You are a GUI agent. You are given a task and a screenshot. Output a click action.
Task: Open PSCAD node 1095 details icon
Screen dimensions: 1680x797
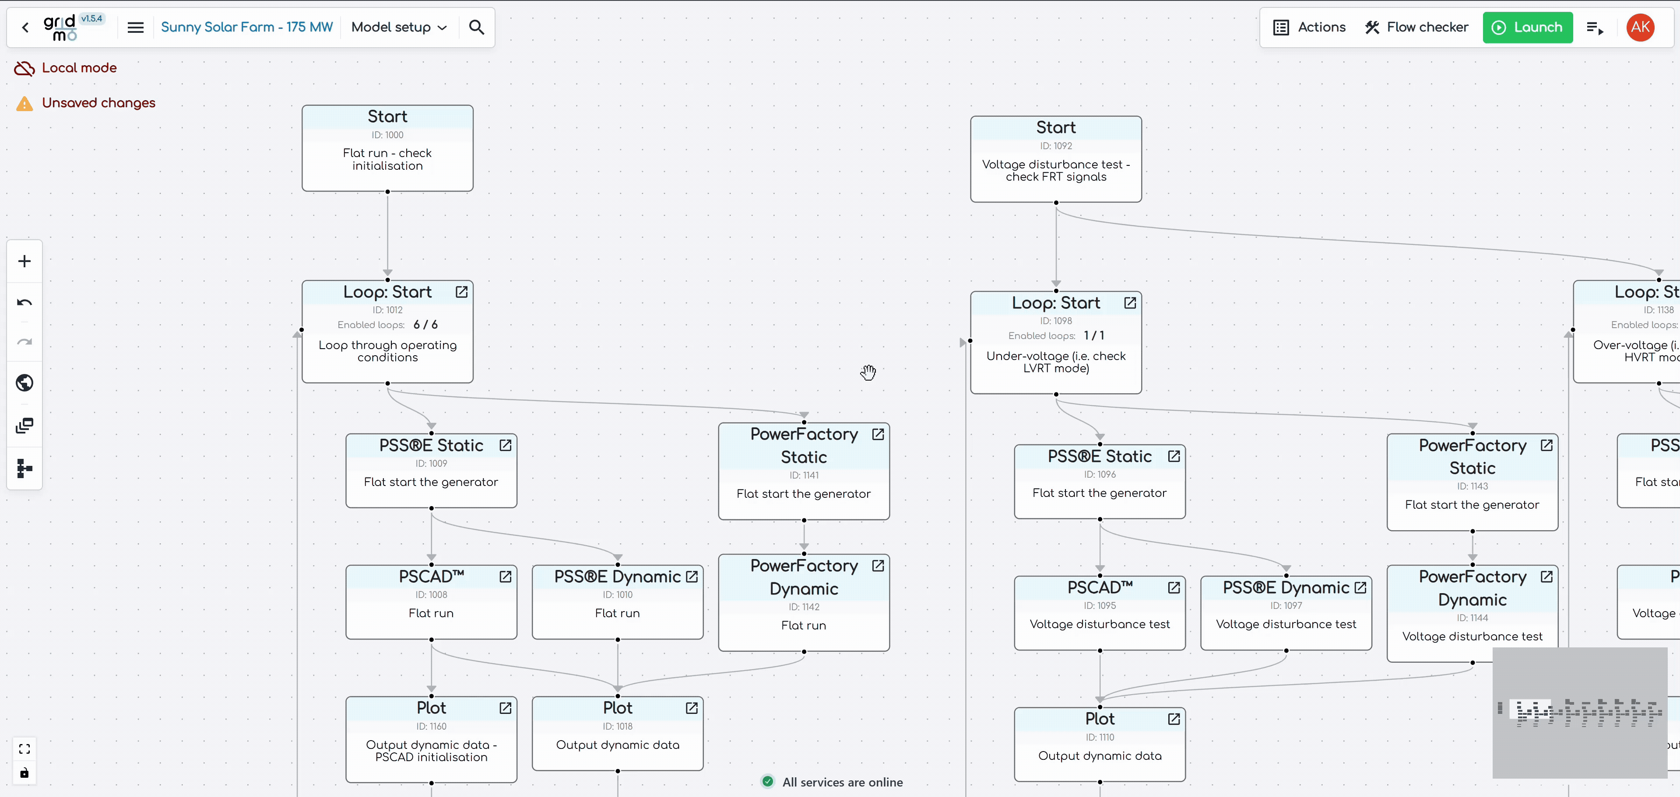[1174, 588]
